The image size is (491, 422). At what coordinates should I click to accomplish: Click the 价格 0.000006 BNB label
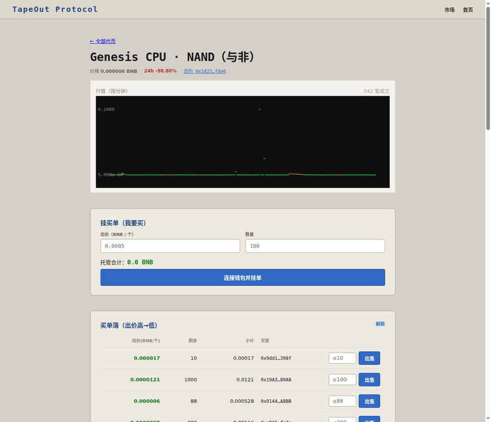pyautogui.click(x=113, y=71)
